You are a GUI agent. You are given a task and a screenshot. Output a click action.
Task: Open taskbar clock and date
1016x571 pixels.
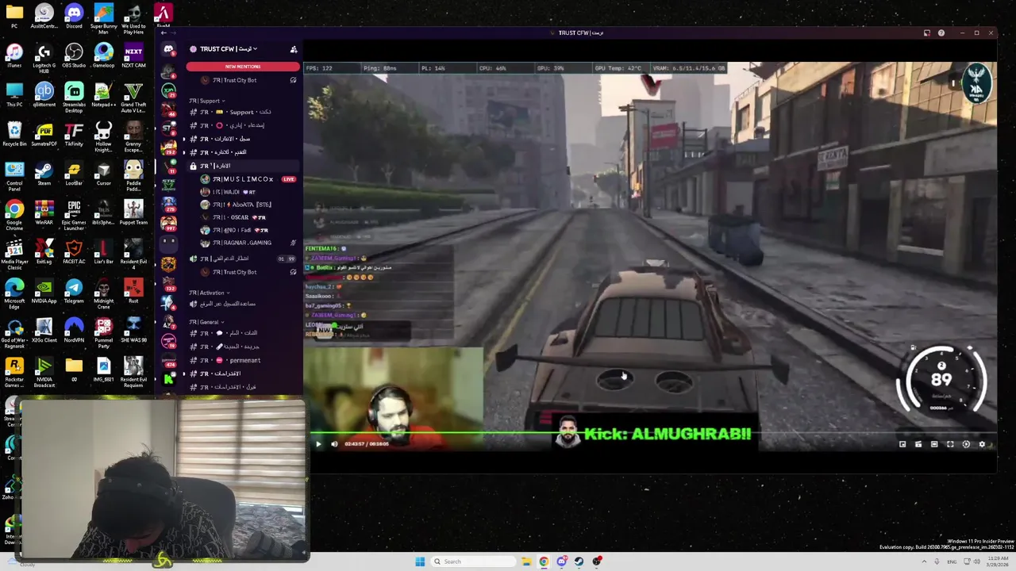(x=997, y=561)
